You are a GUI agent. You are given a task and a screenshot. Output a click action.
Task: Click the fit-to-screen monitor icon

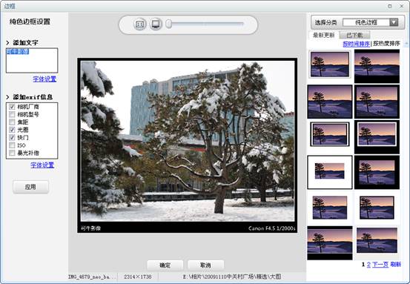tap(156, 24)
